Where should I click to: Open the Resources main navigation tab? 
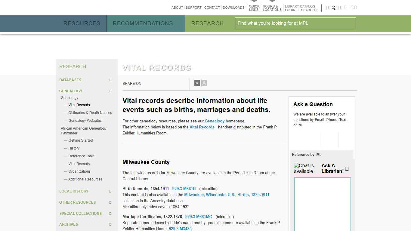click(x=82, y=23)
